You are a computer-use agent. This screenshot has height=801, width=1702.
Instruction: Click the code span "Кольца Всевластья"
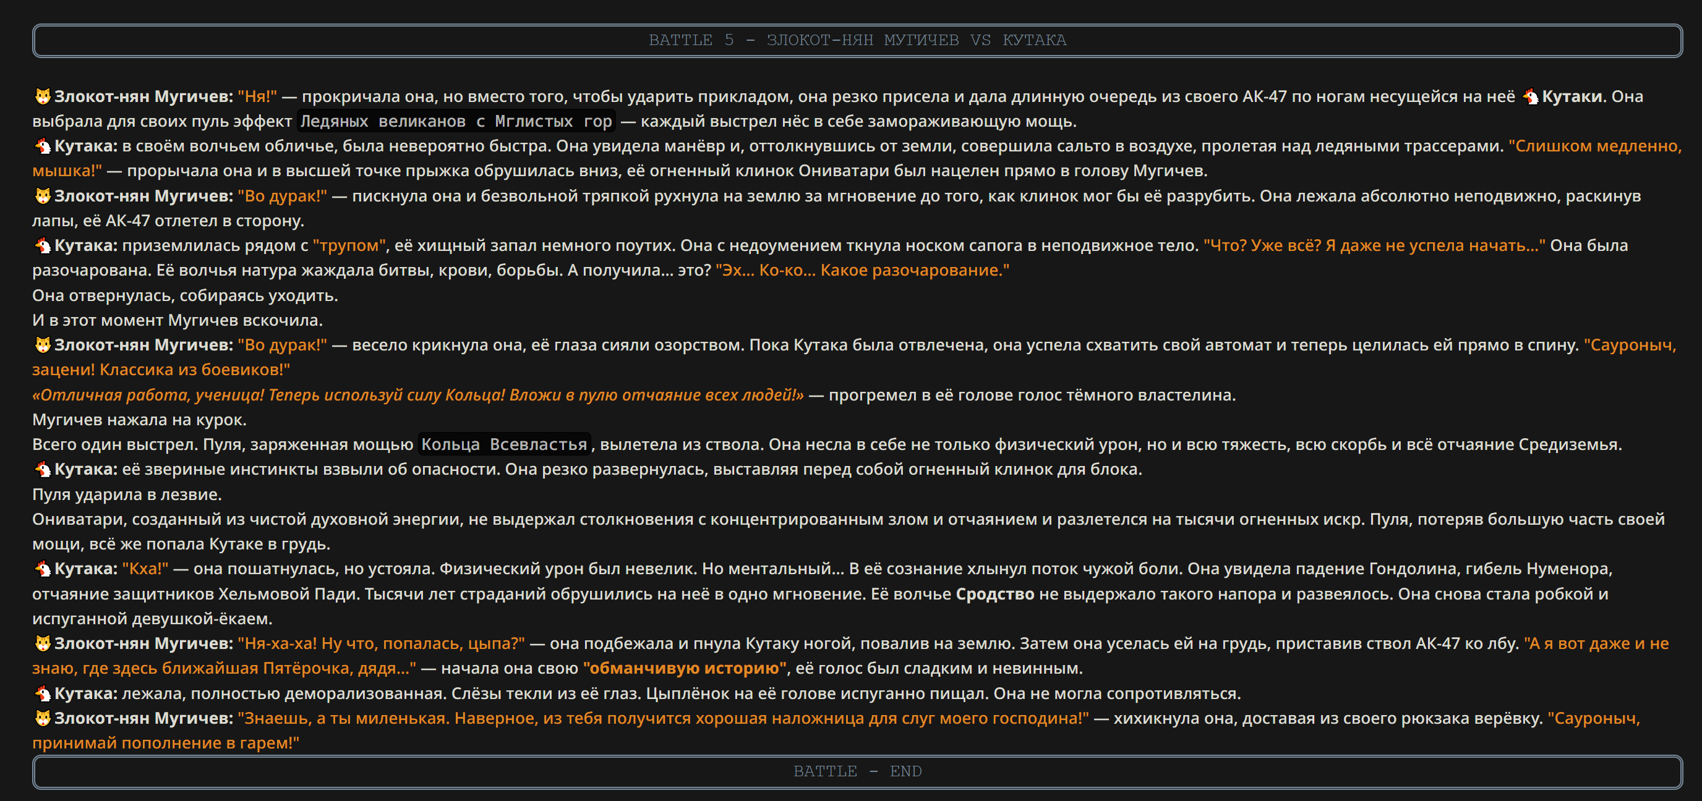pyautogui.click(x=504, y=444)
